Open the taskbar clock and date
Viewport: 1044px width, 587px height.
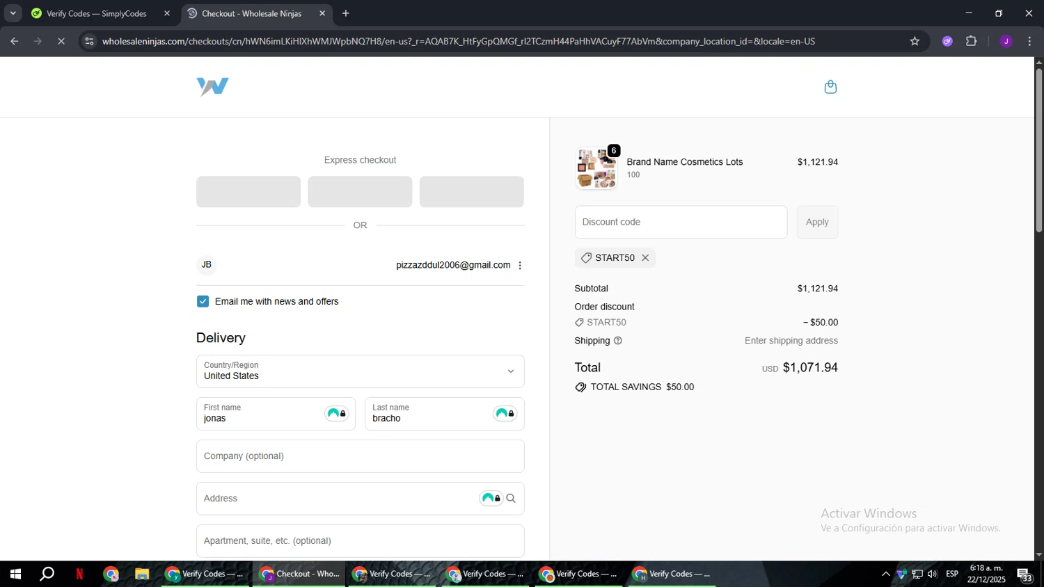click(x=986, y=574)
